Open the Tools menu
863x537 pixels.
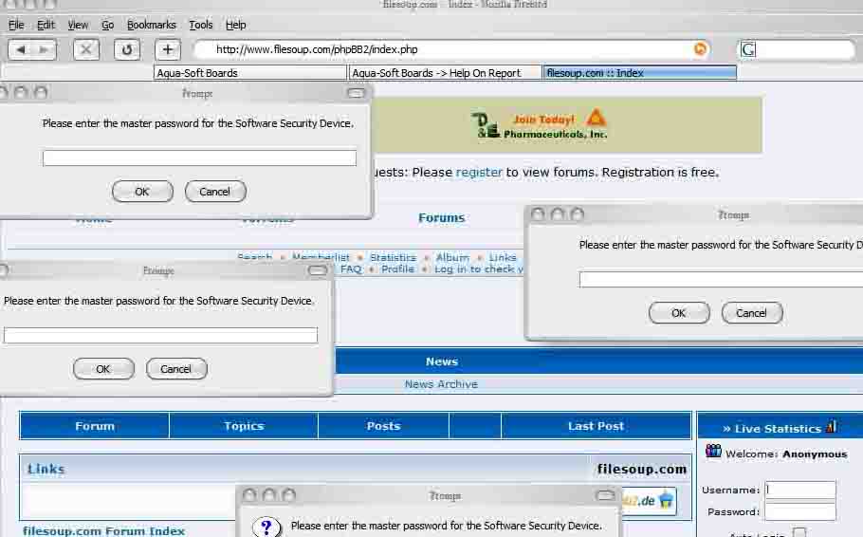pos(200,25)
